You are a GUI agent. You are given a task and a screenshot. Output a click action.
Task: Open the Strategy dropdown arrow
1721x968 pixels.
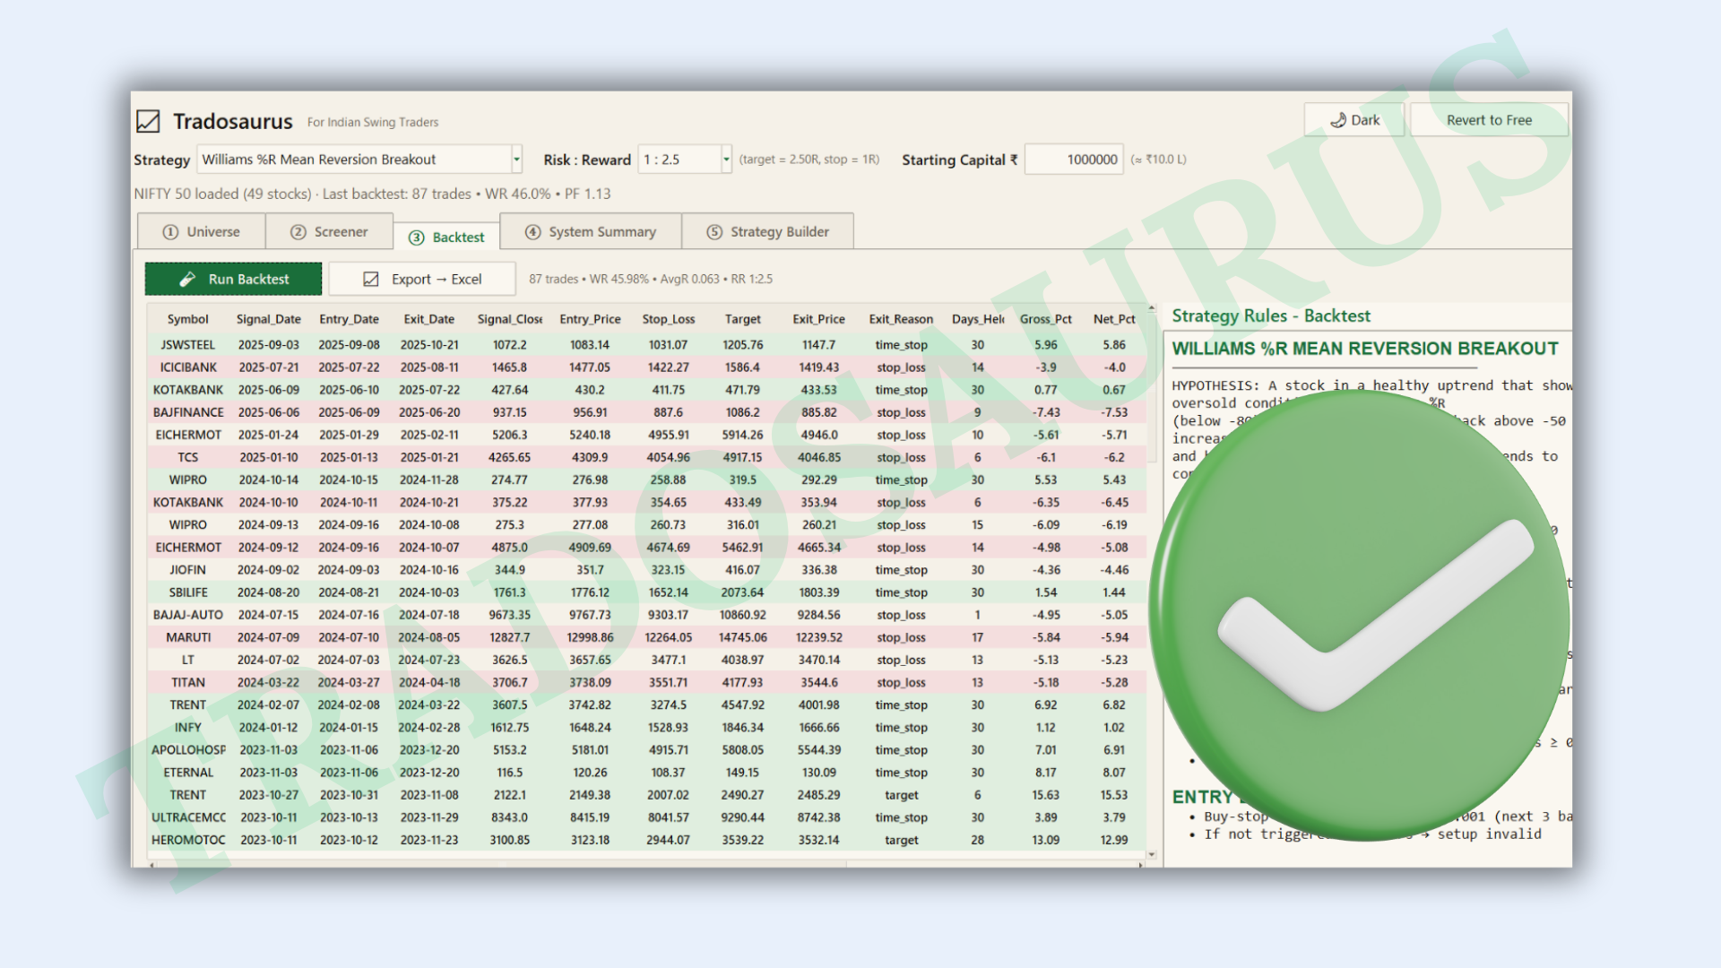click(516, 160)
